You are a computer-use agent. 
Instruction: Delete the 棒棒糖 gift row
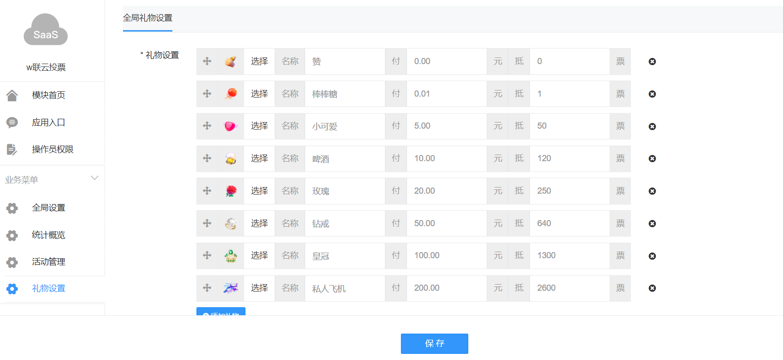(652, 94)
